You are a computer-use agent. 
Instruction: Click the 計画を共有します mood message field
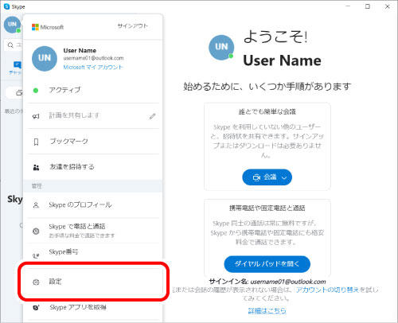pyautogui.click(x=74, y=115)
